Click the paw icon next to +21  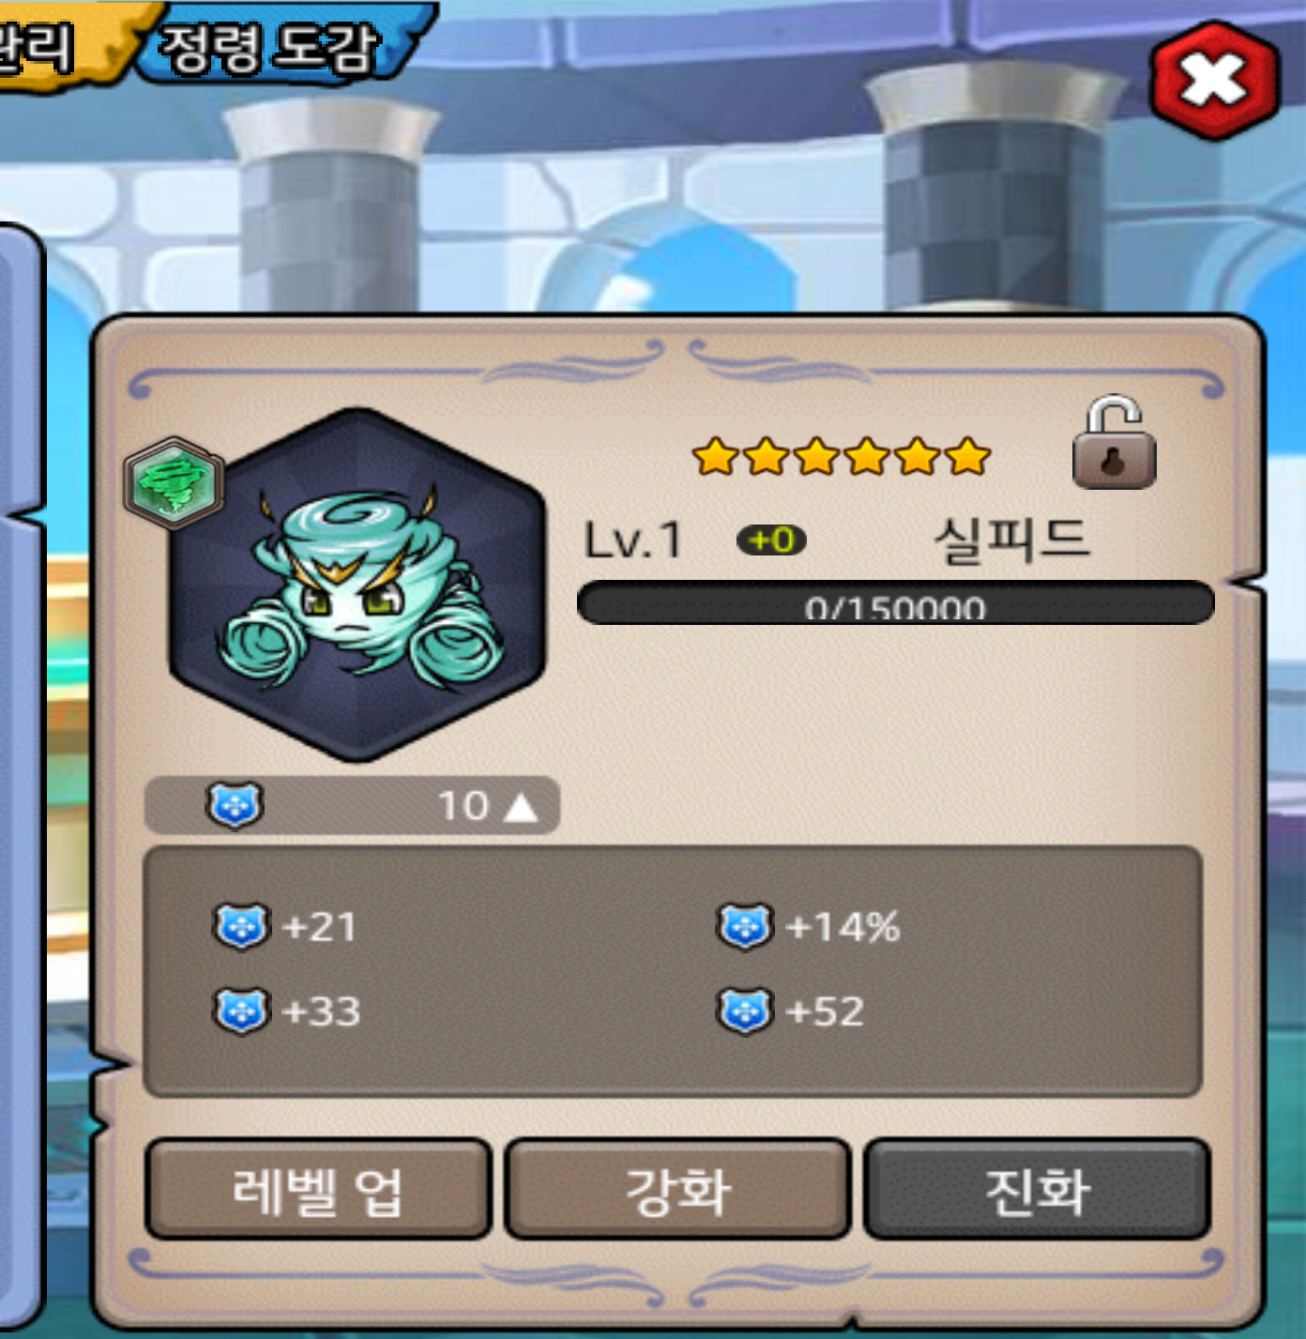tap(243, 927)
